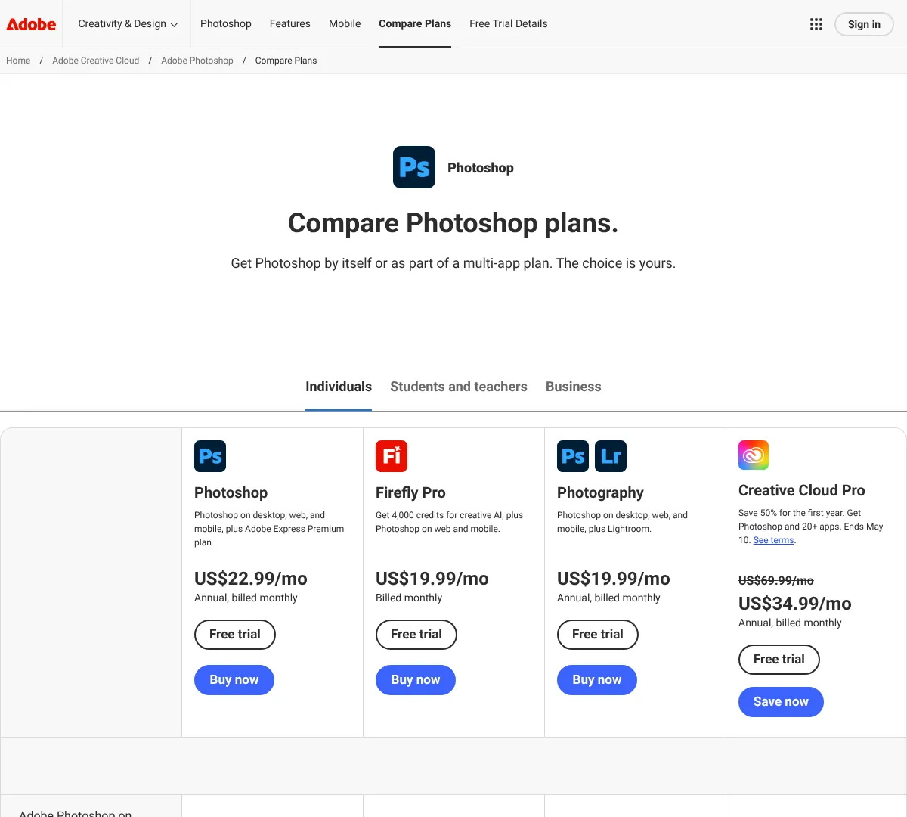Click the Photoshop plan title

[x=231, y=492]
